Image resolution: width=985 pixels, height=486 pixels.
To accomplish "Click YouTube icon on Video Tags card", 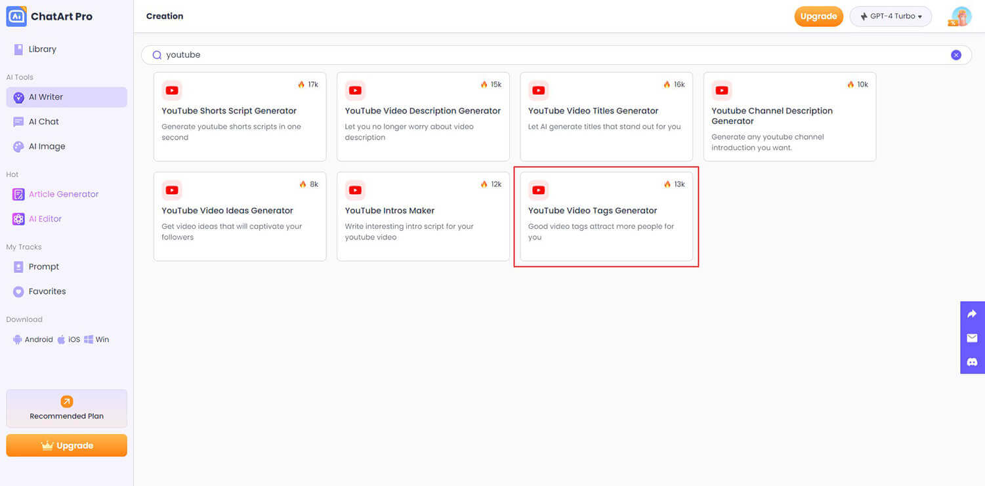I will (539, 190).
